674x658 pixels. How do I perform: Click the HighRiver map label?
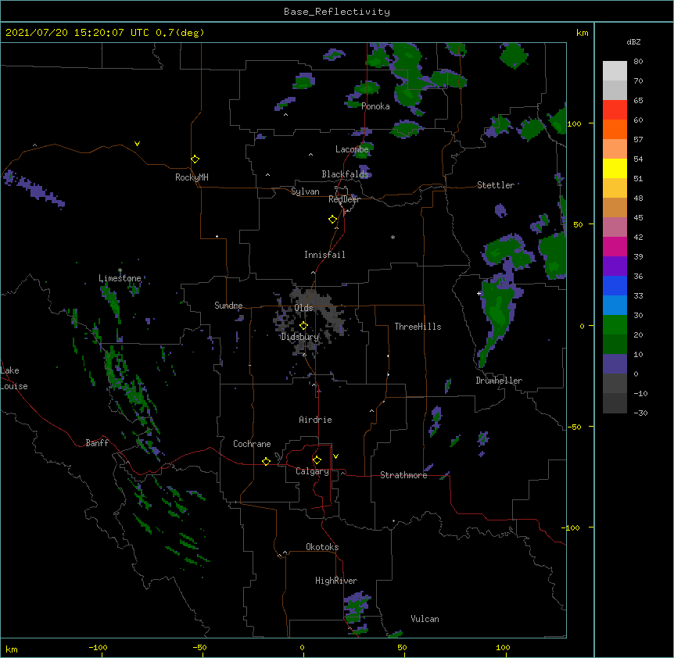(x=336, y=581)
